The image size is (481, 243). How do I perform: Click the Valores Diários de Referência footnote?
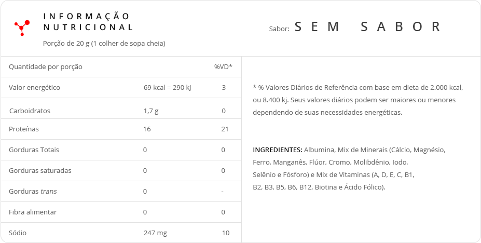pyautogui.click(x=358, y=100)
